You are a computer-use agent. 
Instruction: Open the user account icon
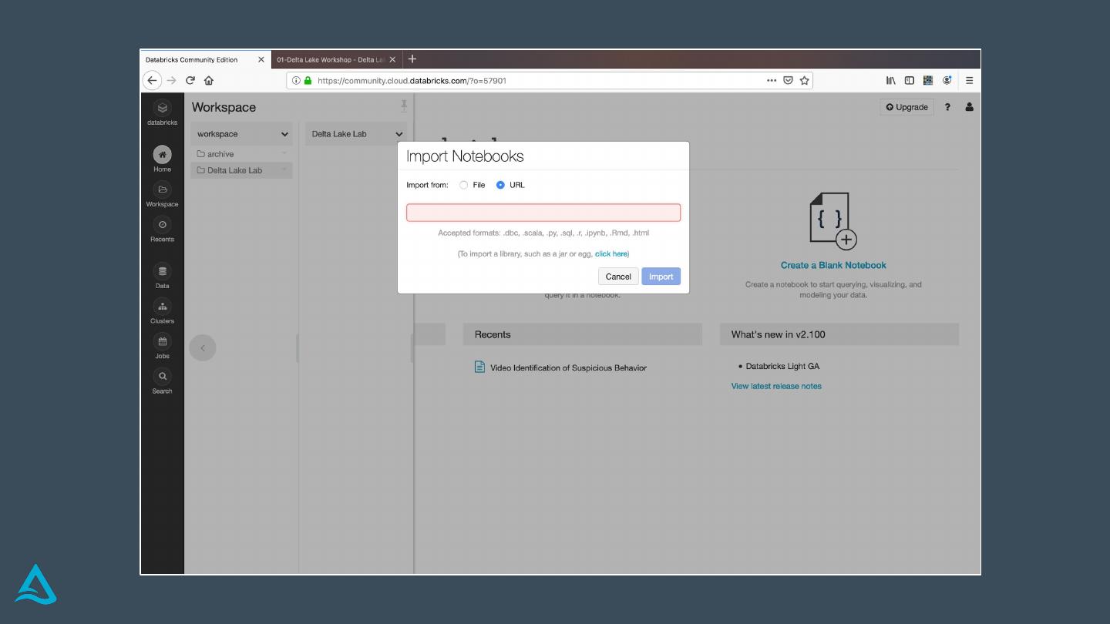pyautogui.click(x=969, y=107)
